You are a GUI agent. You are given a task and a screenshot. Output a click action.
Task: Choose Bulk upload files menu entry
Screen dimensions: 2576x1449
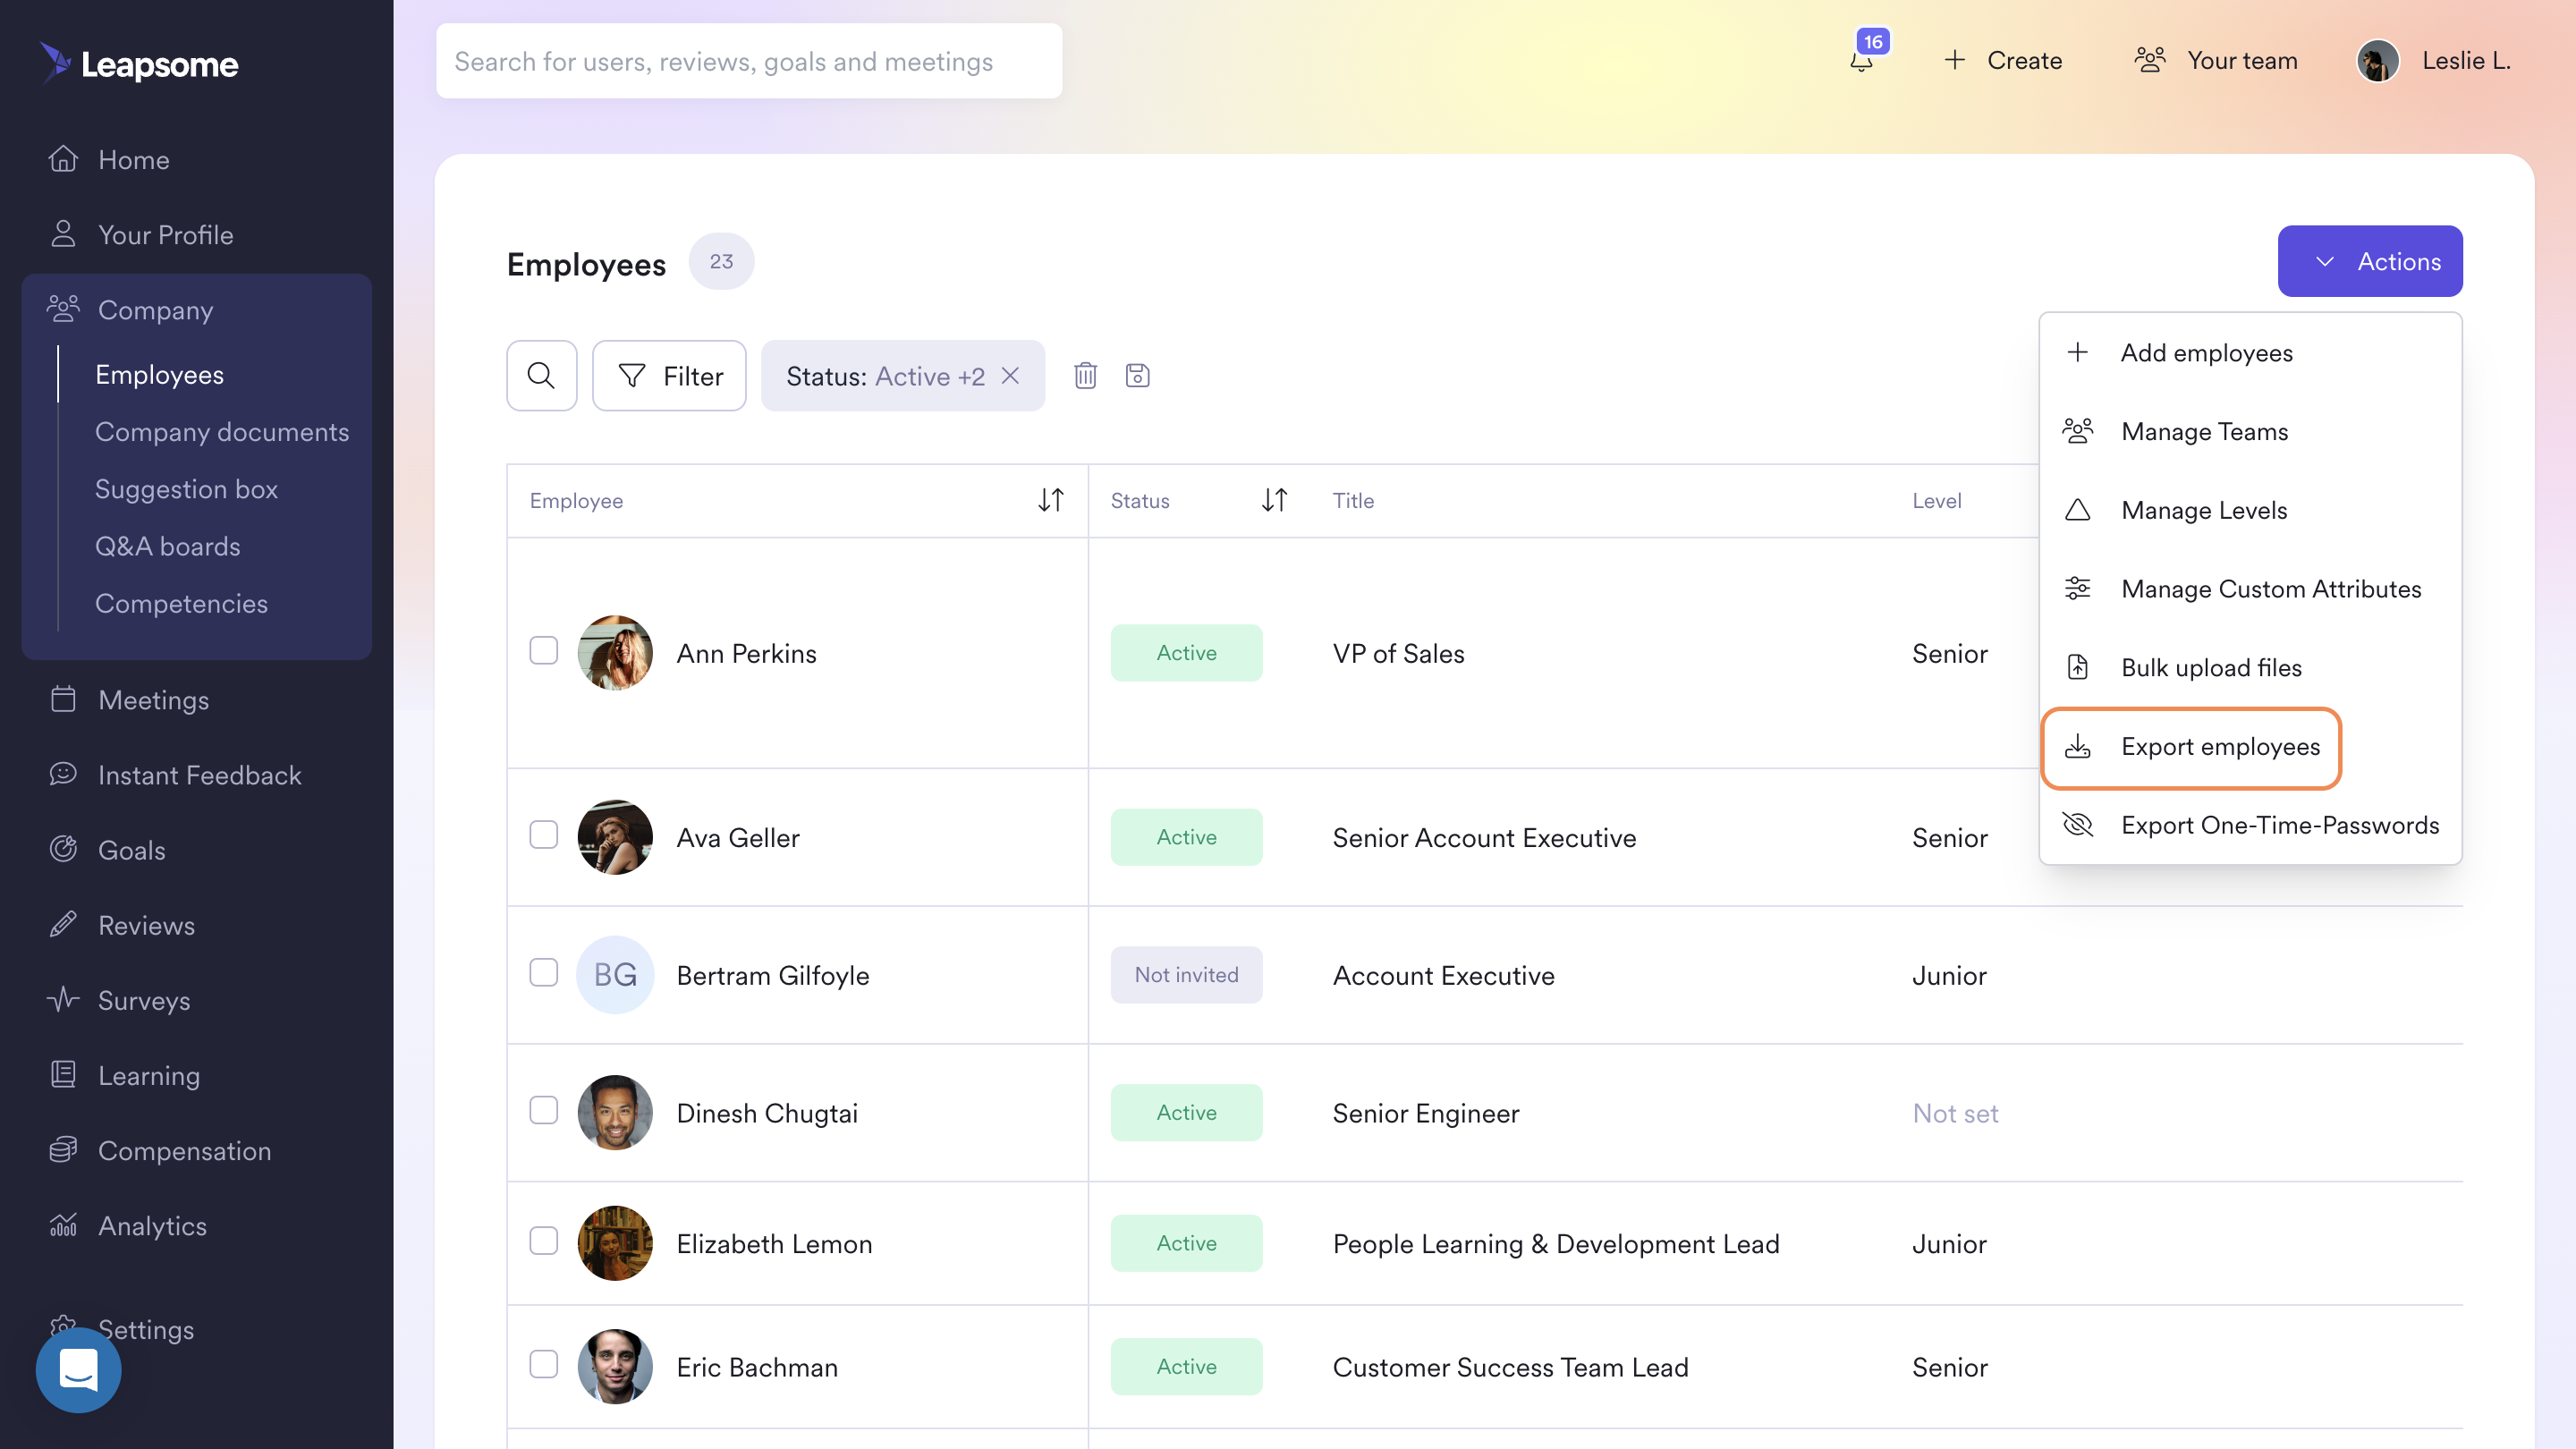2250,668
